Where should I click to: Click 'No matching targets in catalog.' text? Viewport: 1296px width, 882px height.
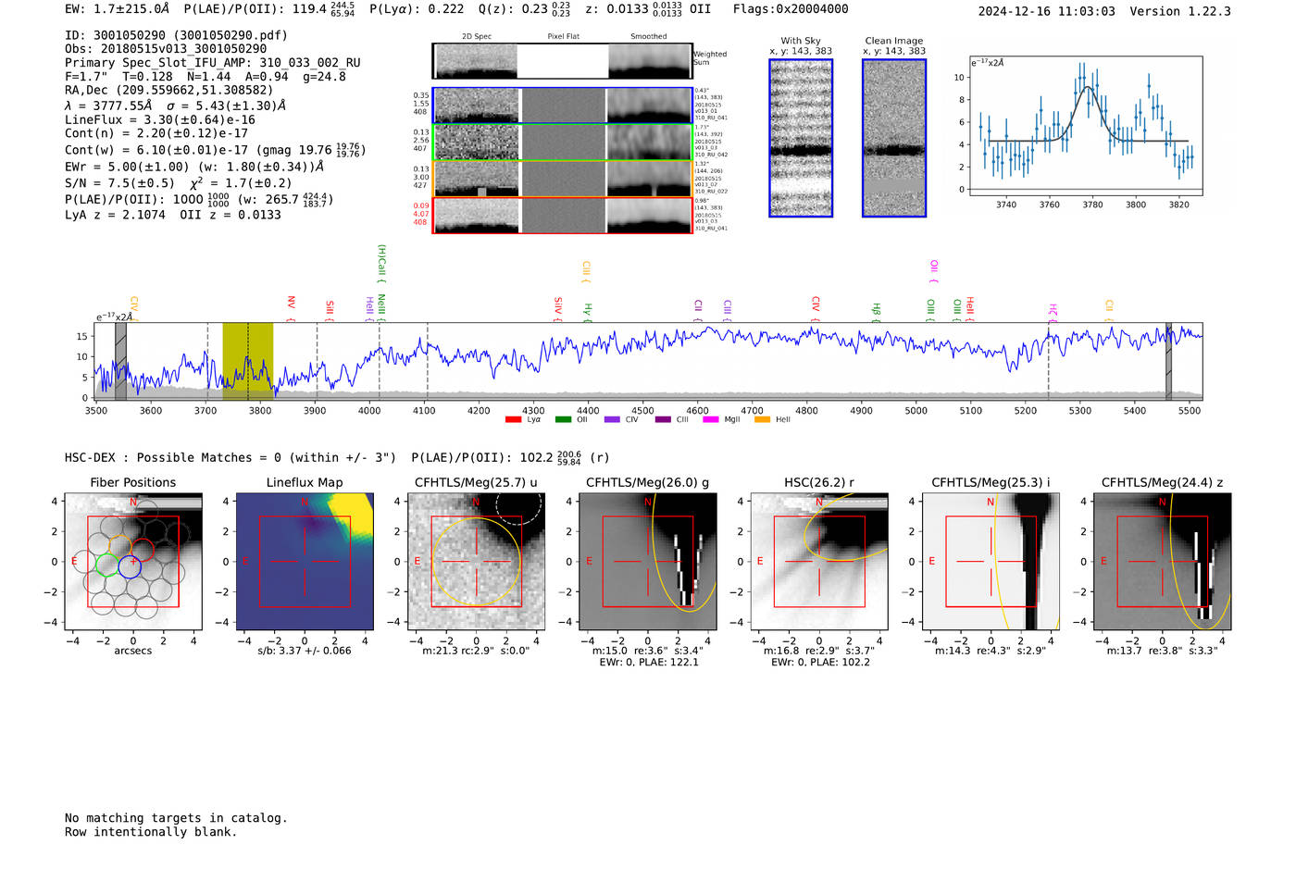coord(176,818)
